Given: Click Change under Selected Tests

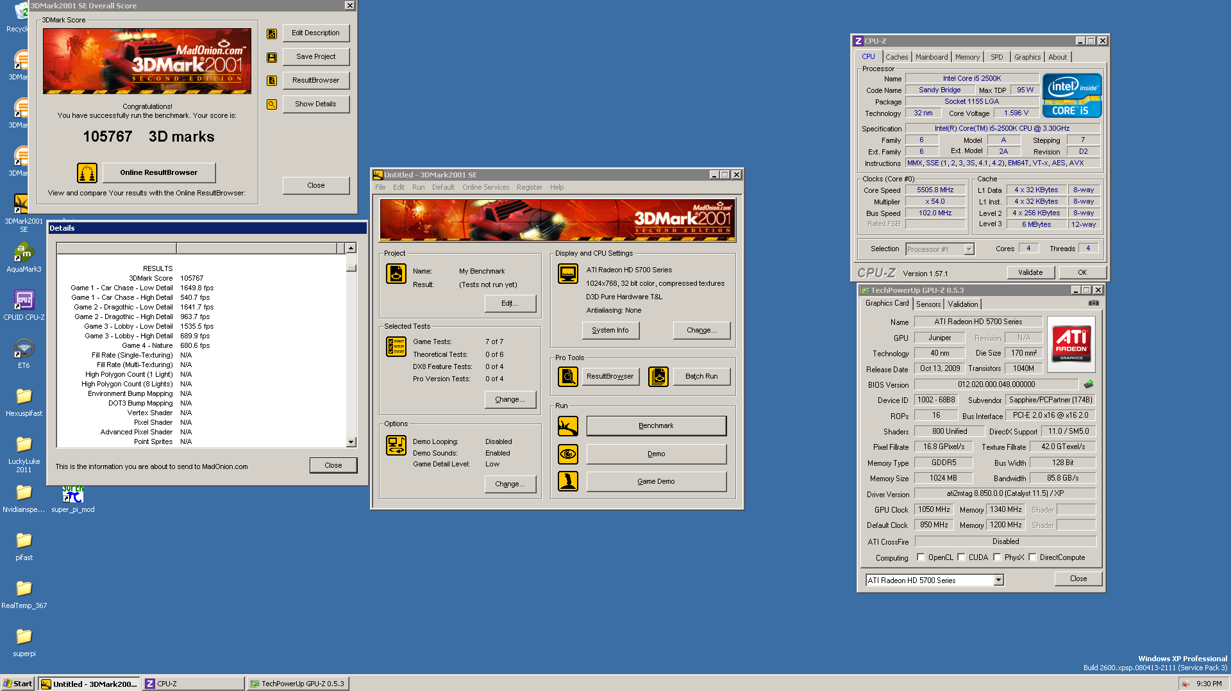Looking at the screenshot, I should click(x=510, y=400).
